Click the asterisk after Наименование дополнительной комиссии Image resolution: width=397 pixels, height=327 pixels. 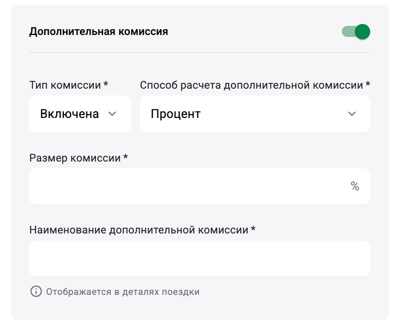tap(253, 229)
